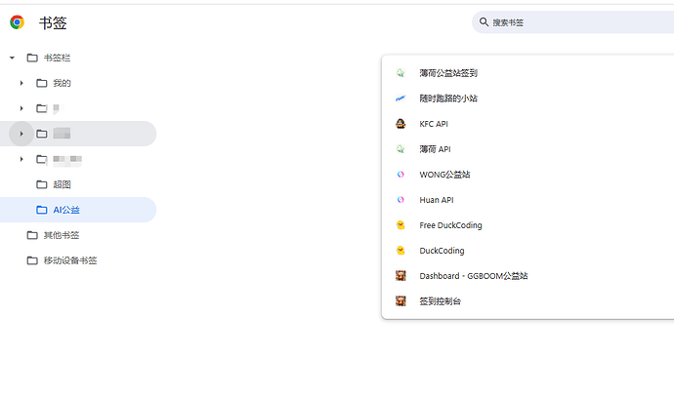674x397 pixels.
Task: Click the Chrome logo icon
Action: click(x=18, y=21)
